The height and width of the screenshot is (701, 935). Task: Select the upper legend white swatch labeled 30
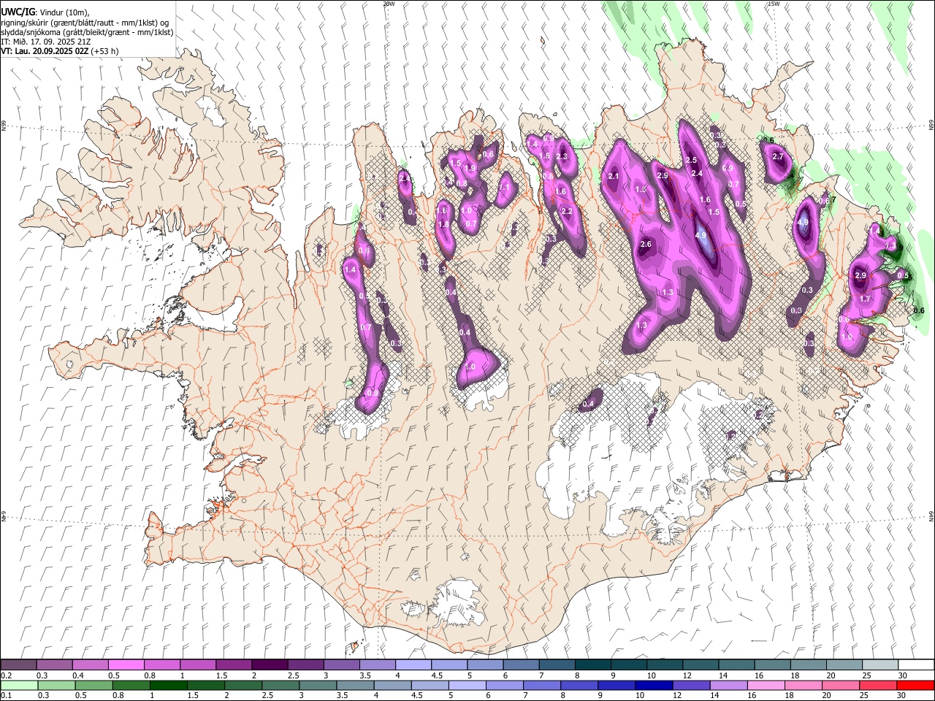pyautogui.click(x=915, y=664)
